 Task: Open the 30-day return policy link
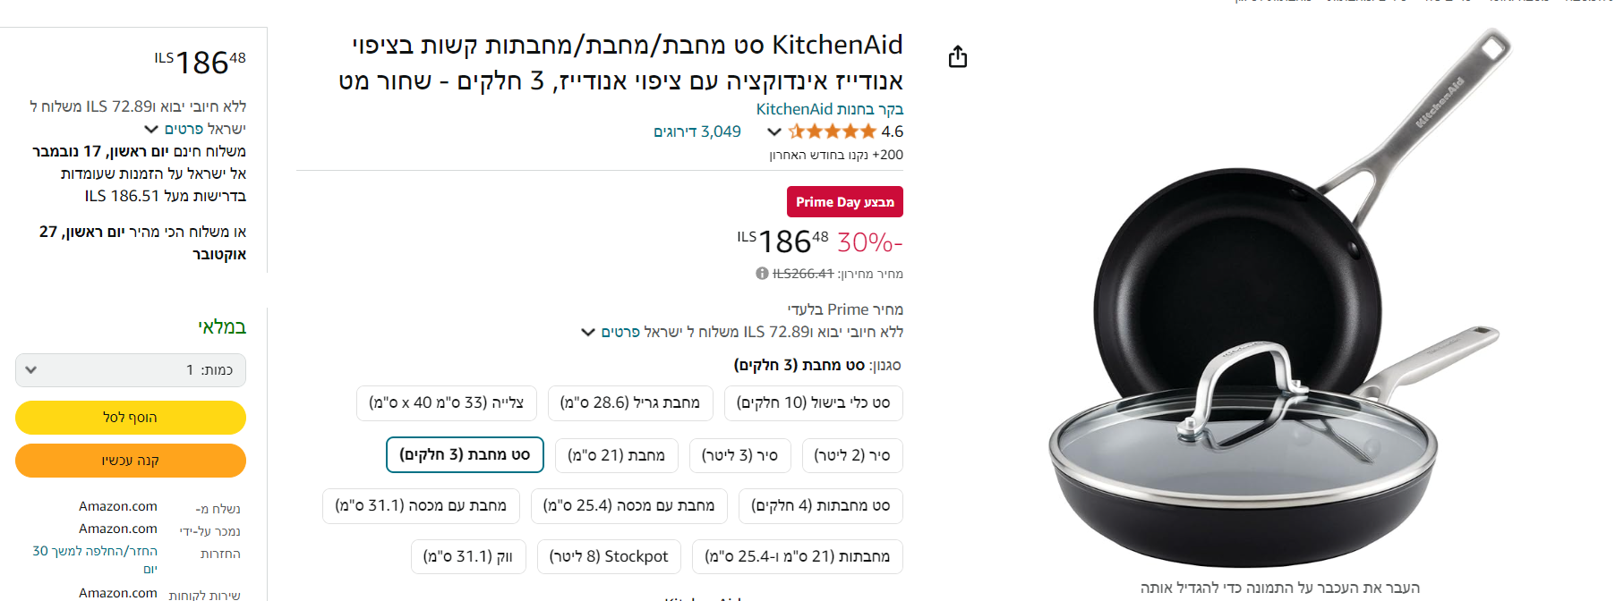coord(95,559)
